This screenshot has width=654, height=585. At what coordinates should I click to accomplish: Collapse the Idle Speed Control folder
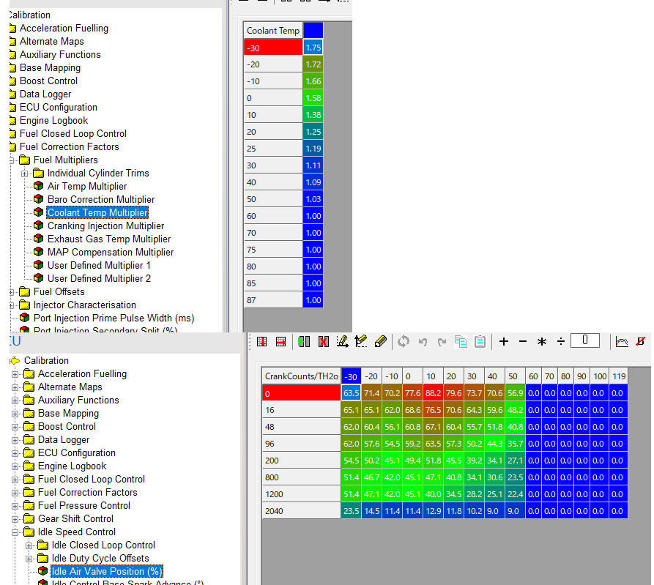coord(16,532)
